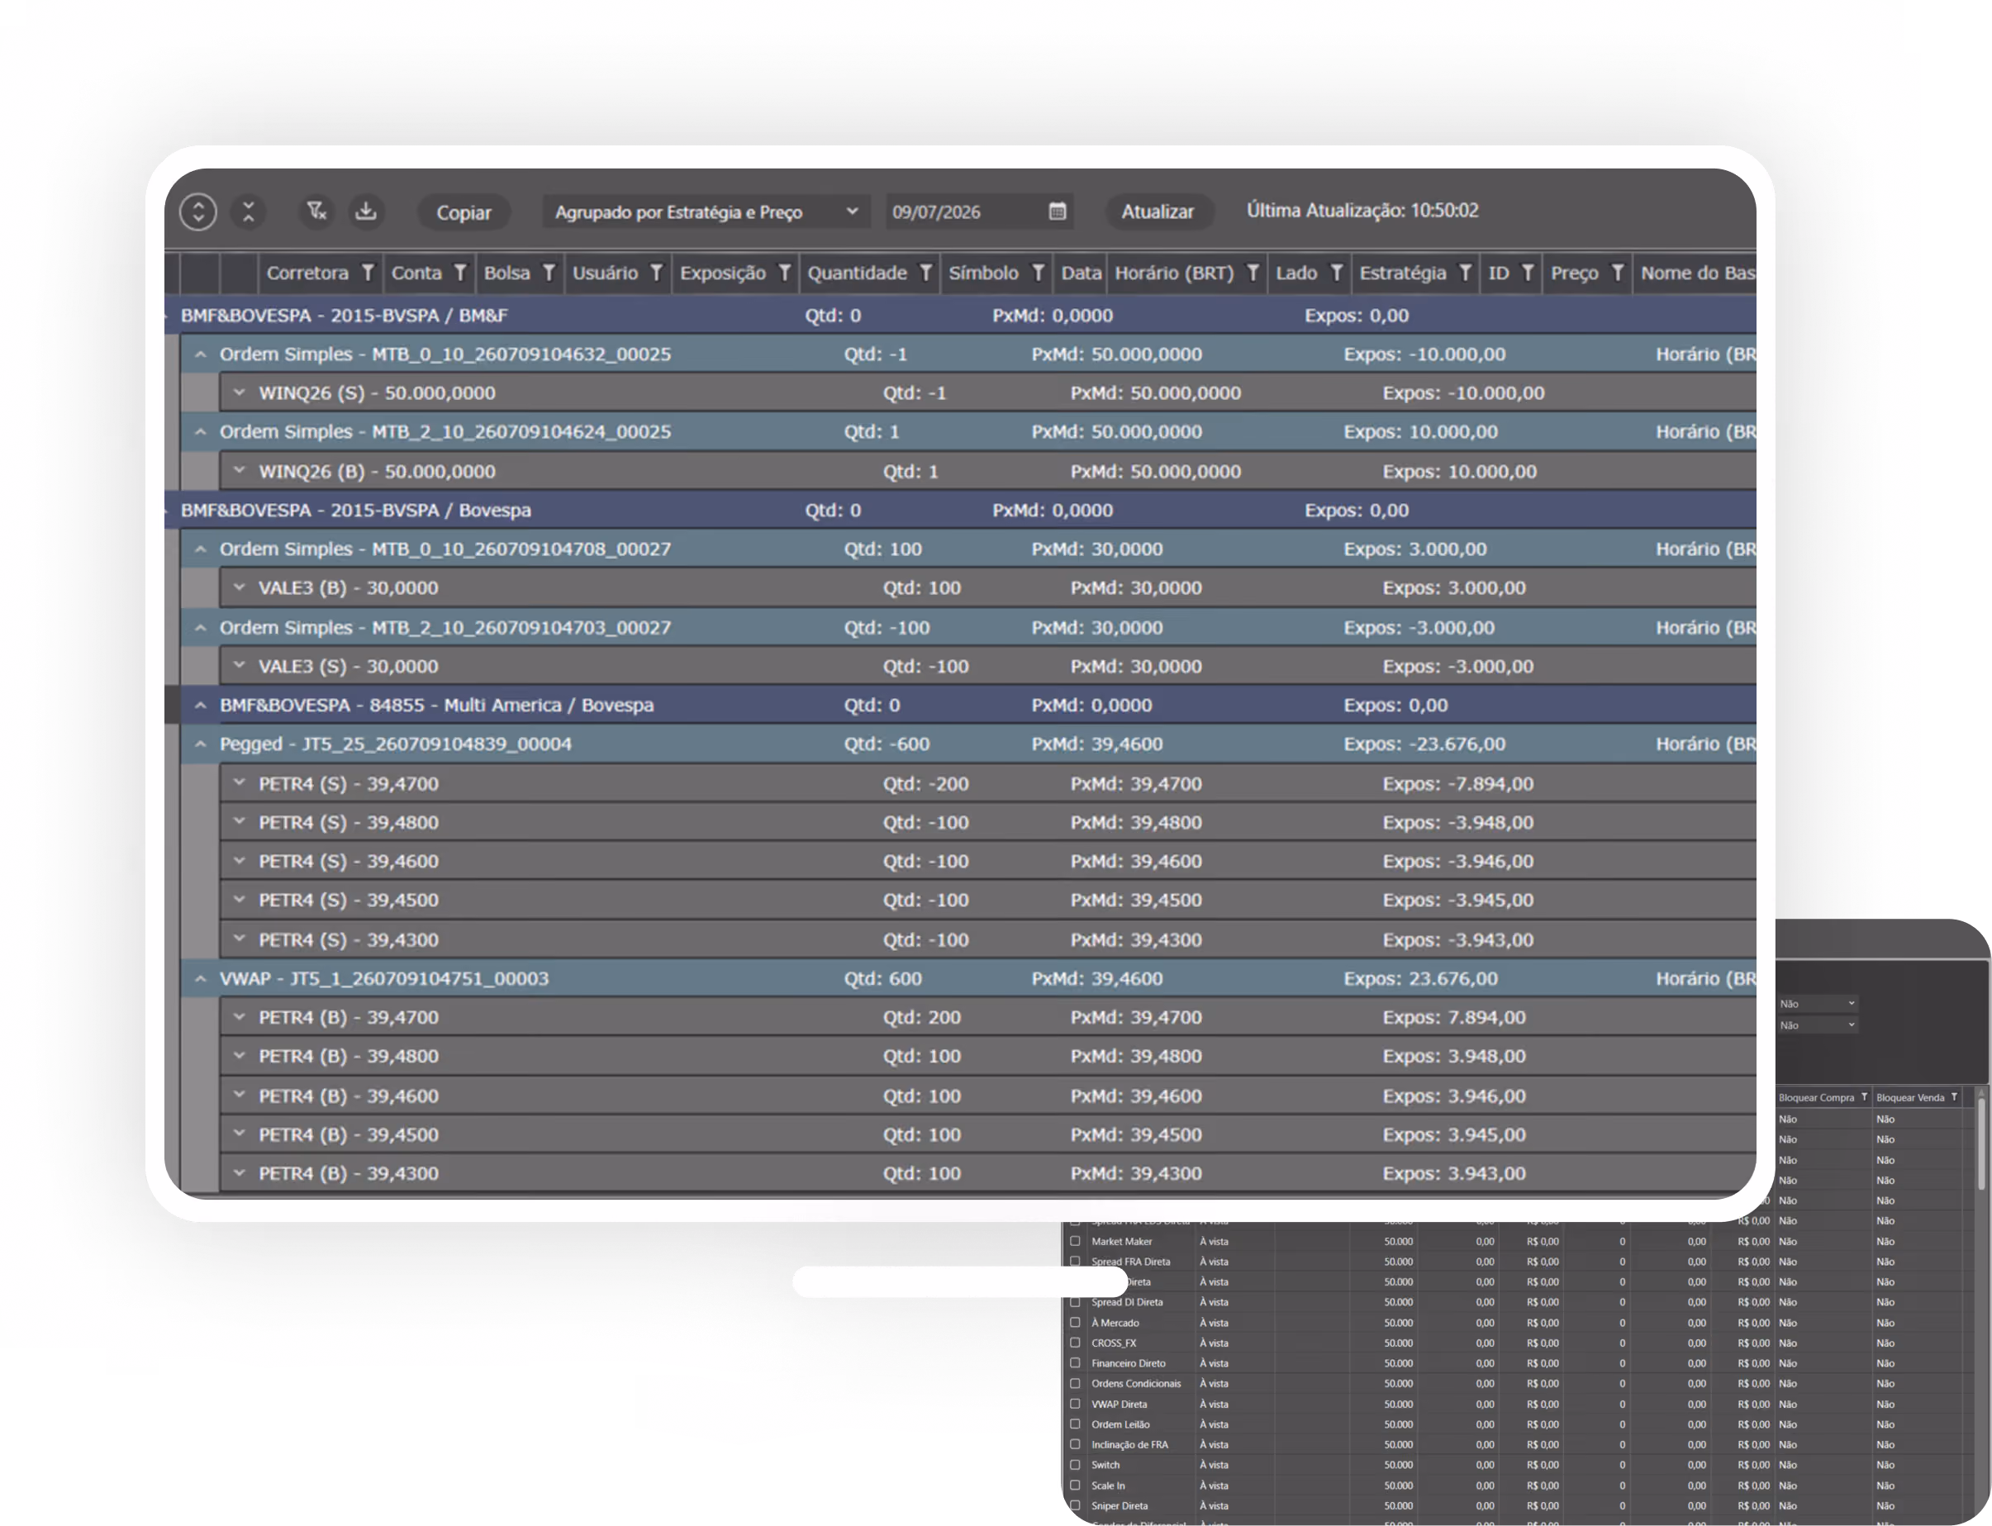Sort by the Quantidade column header
1992x1526 pixels.
(x=858, y=273)
